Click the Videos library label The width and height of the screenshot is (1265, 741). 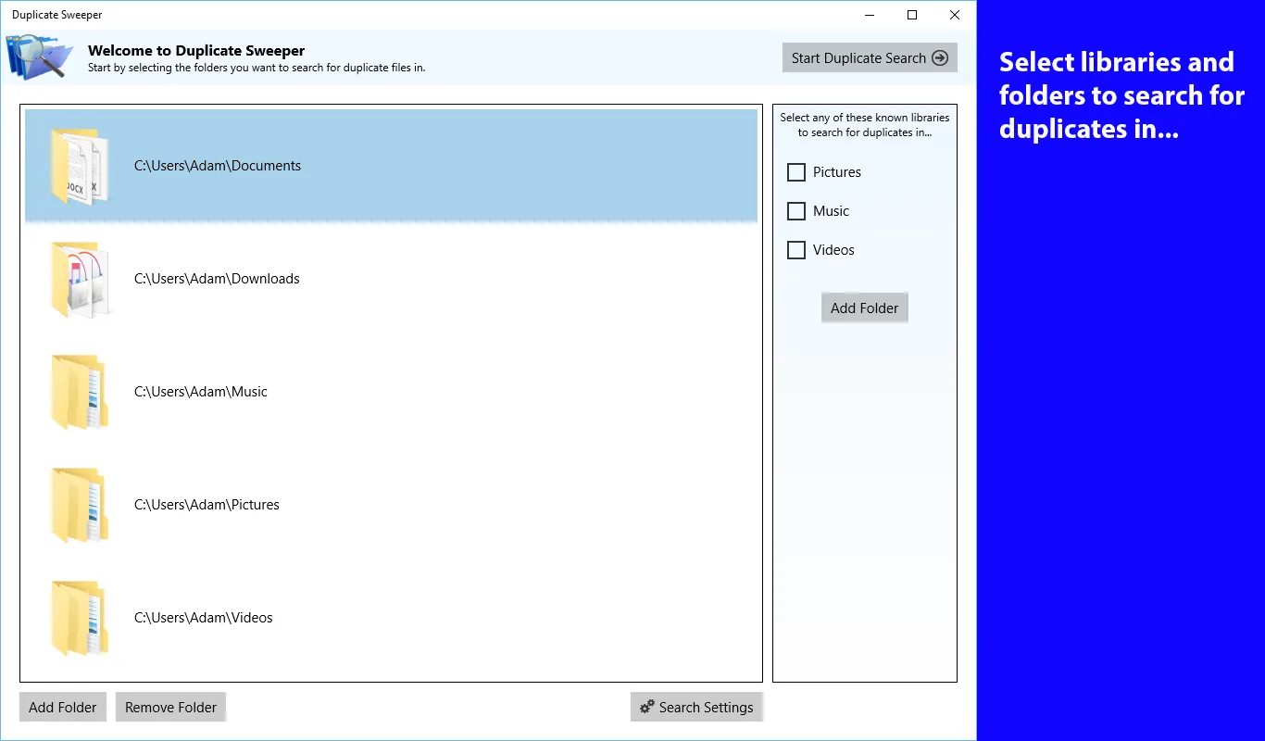[x=833, y=250]
